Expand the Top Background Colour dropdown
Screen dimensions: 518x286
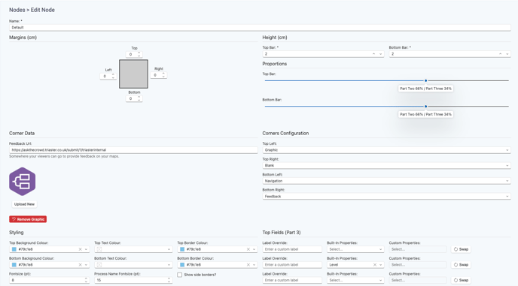click(x=86, y=249)
